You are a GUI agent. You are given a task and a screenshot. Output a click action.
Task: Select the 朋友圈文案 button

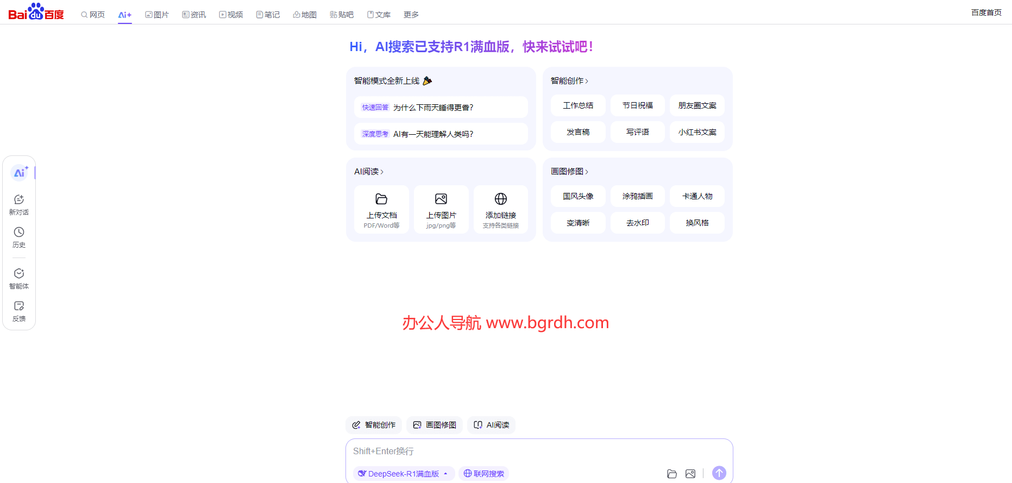[x=697, y=105]
